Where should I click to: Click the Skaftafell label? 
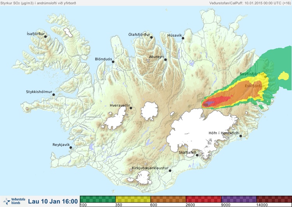[187, 153]
